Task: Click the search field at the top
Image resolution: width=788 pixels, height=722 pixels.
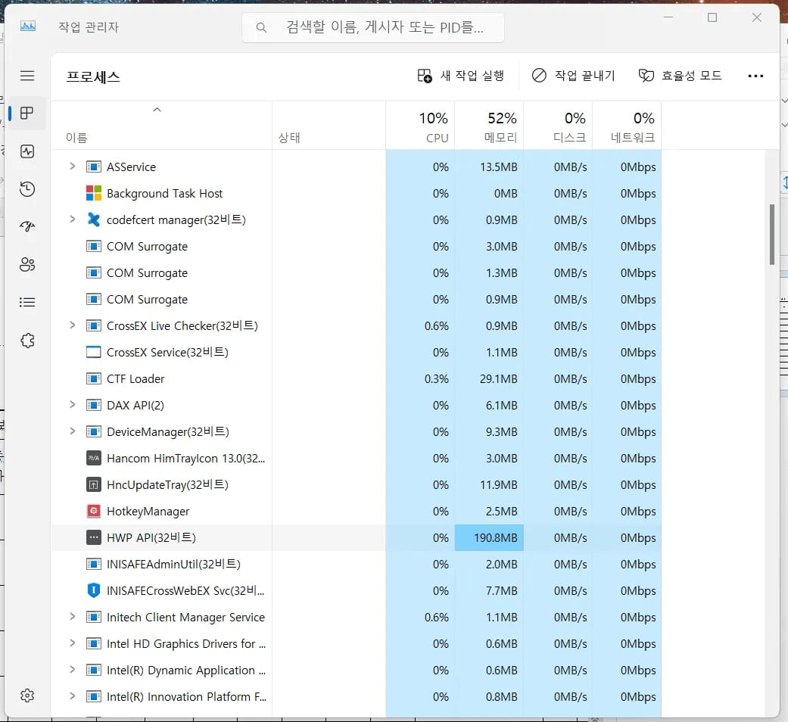Action: (x=373, y=27)
